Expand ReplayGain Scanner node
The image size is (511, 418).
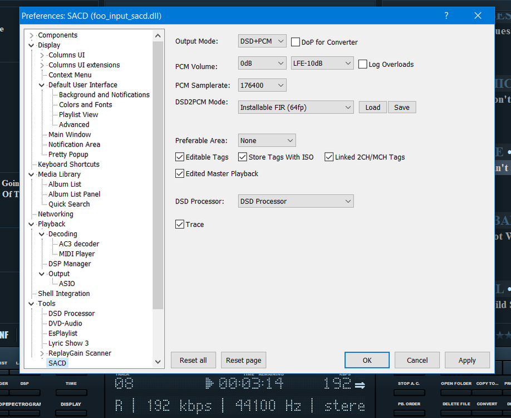point(42,353)
